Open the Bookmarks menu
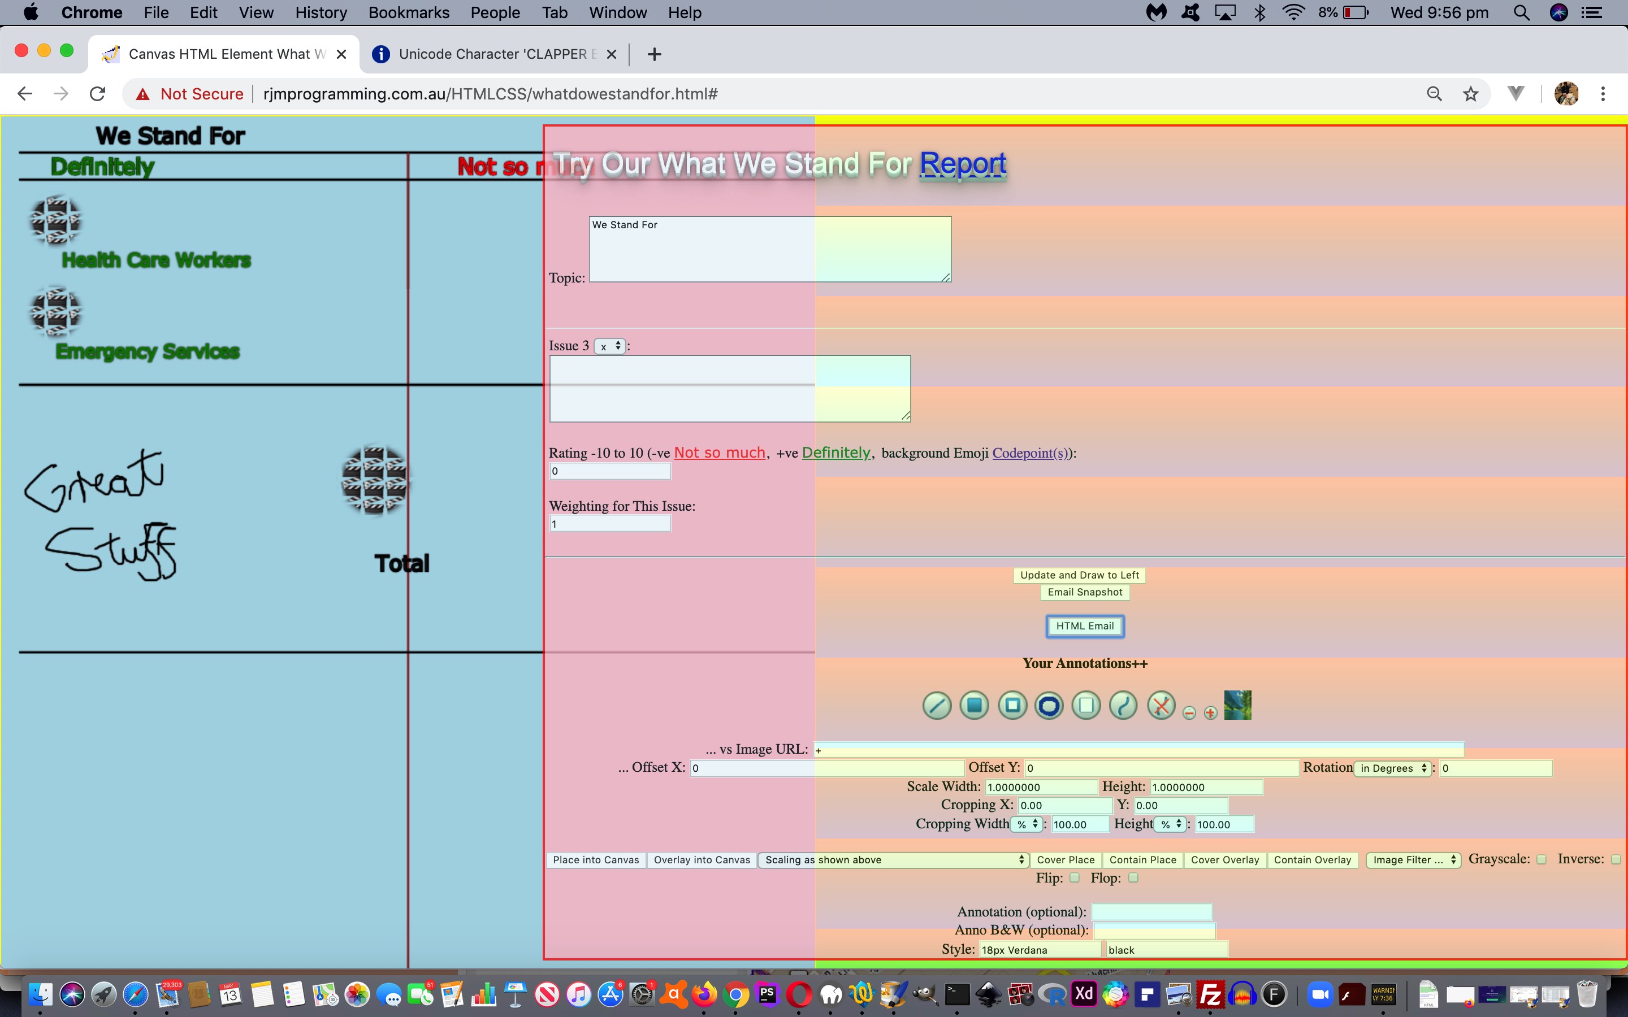 [x=408, y=13]
